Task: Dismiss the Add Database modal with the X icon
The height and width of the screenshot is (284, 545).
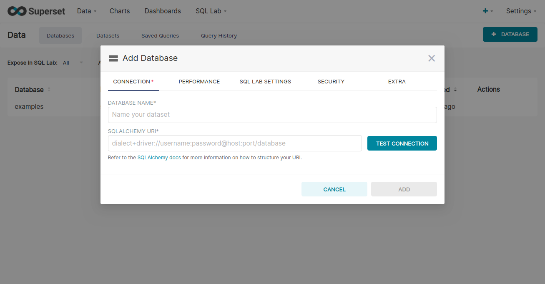Action: pyautogui.click(x=431, y=58)
